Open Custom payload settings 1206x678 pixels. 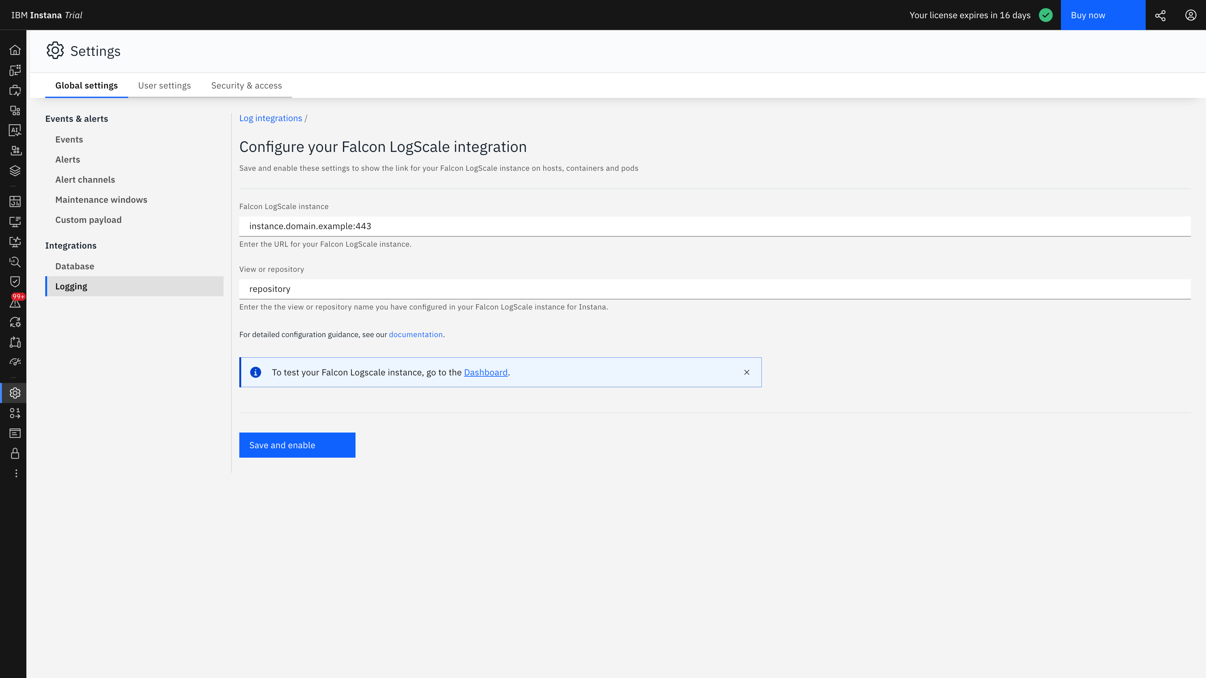(88, 220)
